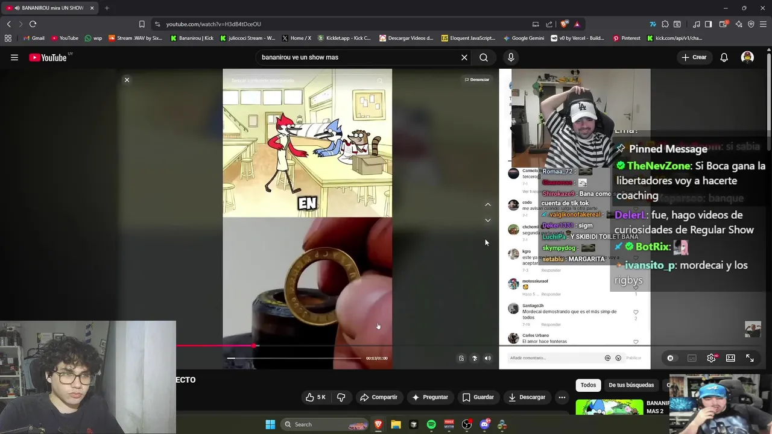
Task: Open the extensions puzzle icon
Action: (665, 24)
